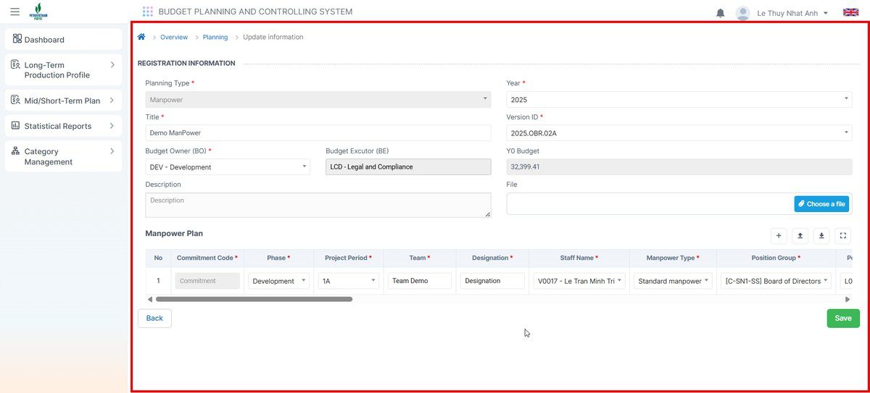Click the Statistical Reports chart icon

coord(16,126)
